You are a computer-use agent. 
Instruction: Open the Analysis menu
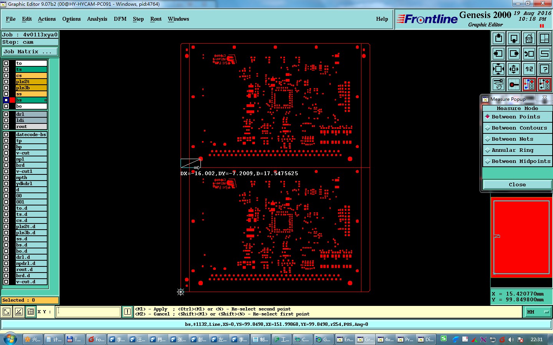(x=97, y=19)
